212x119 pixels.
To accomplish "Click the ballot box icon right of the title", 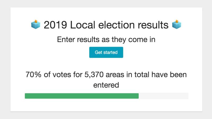I will pos(177,25).
